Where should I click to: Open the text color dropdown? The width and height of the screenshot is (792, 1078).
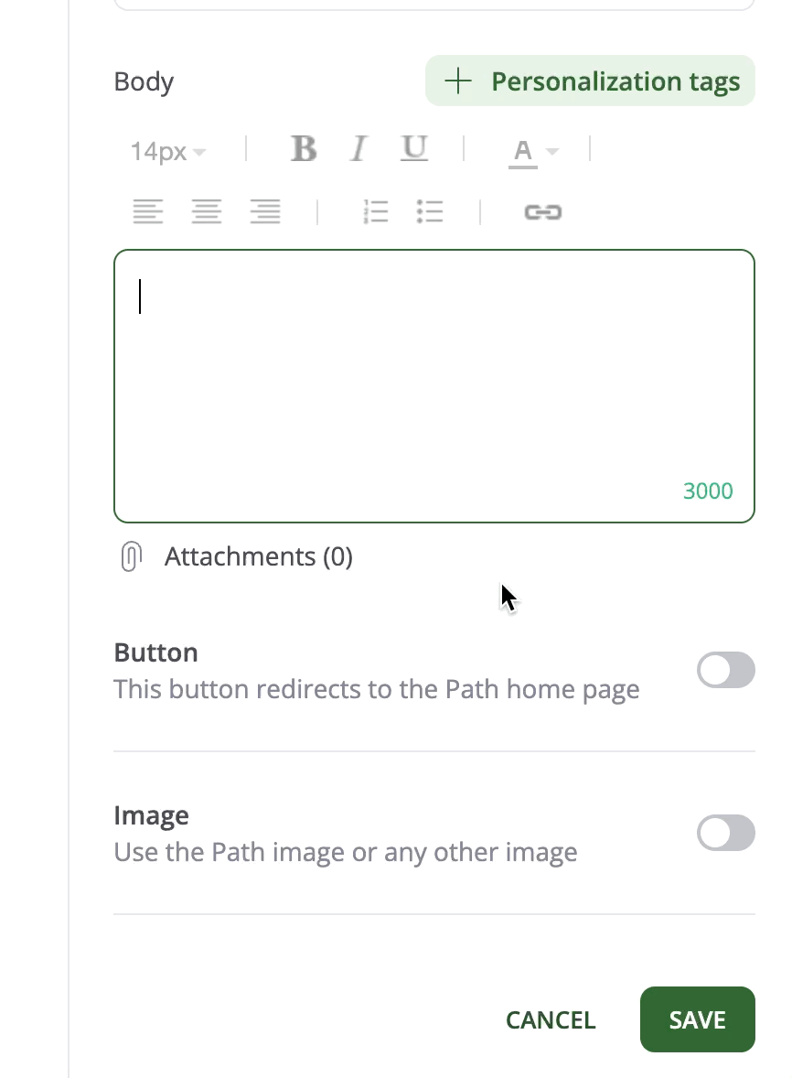coord(534,151)
